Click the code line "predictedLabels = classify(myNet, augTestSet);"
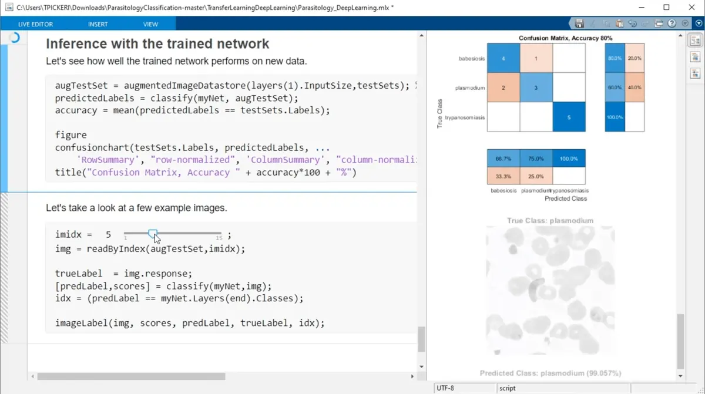705x394 pixels. point(177,98)
